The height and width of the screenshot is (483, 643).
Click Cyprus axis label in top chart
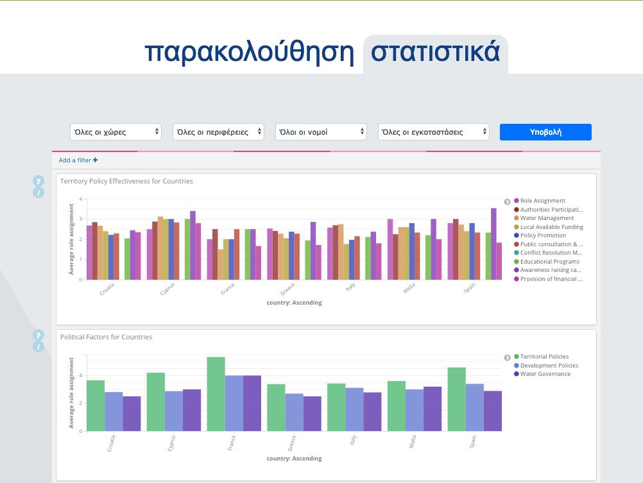coord(167,289)
